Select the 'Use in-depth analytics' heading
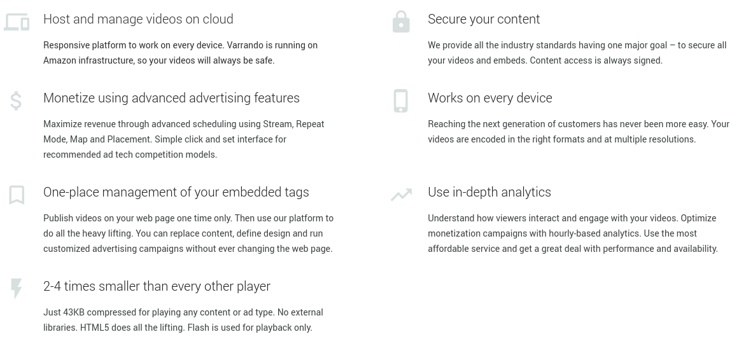Viewport: 739px width, 339px height. (x=489, y=192)
